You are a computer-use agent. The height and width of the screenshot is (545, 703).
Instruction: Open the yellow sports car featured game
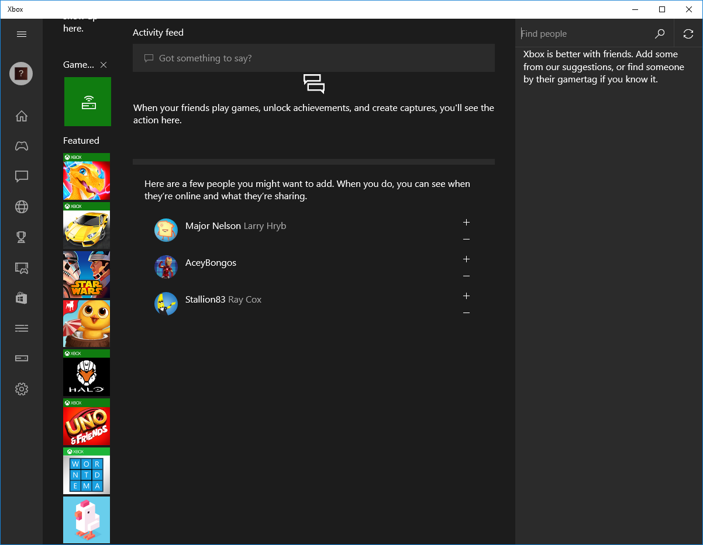click(87, 225)
